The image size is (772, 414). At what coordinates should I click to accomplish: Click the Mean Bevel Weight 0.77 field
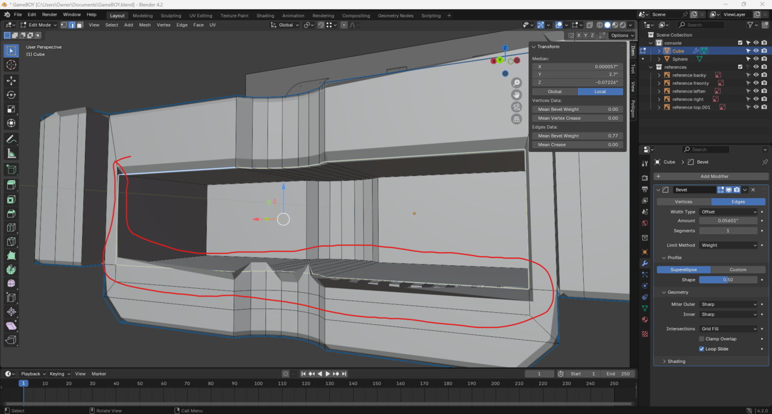(x=578, y=136)
